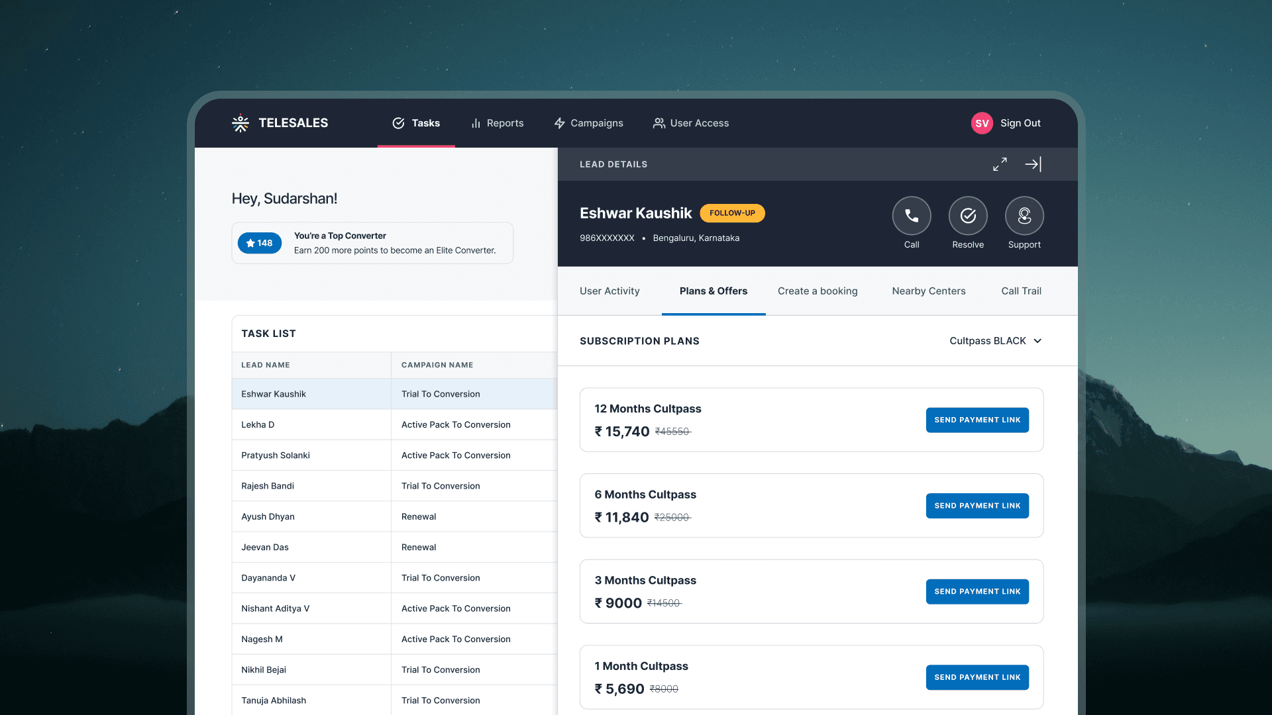Click the Telesales logo icon
This screenshot has height=715, width=1272.
(x=240, y=123)
